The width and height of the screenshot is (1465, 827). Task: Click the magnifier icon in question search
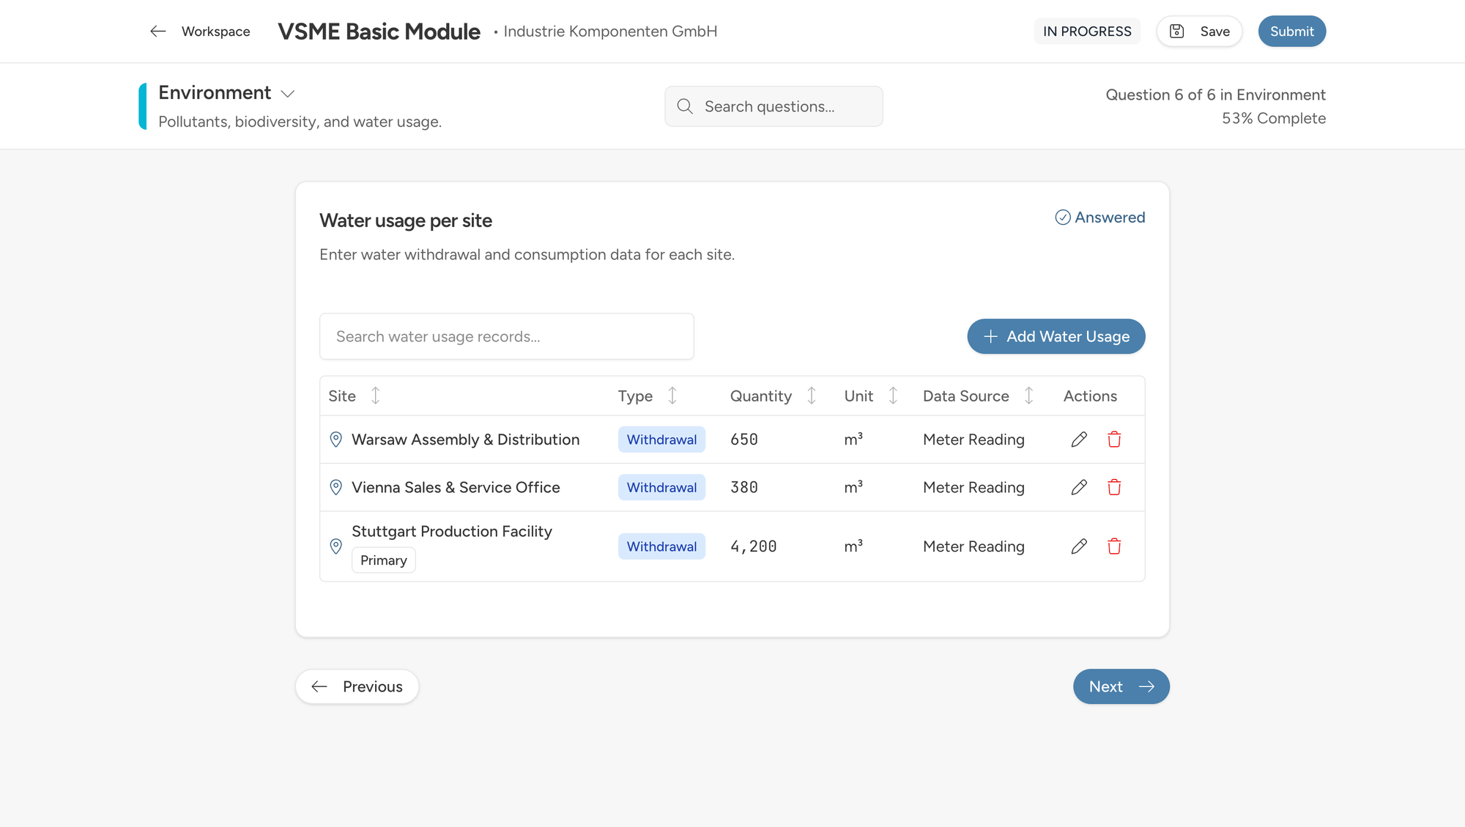[x=685, y=106]
